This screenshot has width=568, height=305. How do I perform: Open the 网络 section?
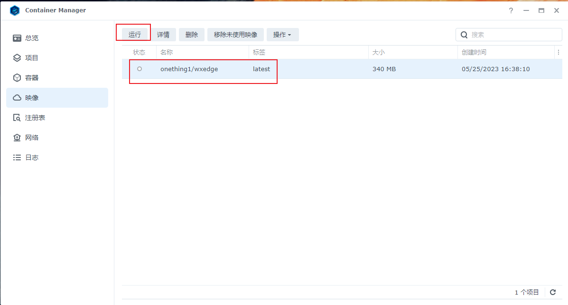(57, 138)
